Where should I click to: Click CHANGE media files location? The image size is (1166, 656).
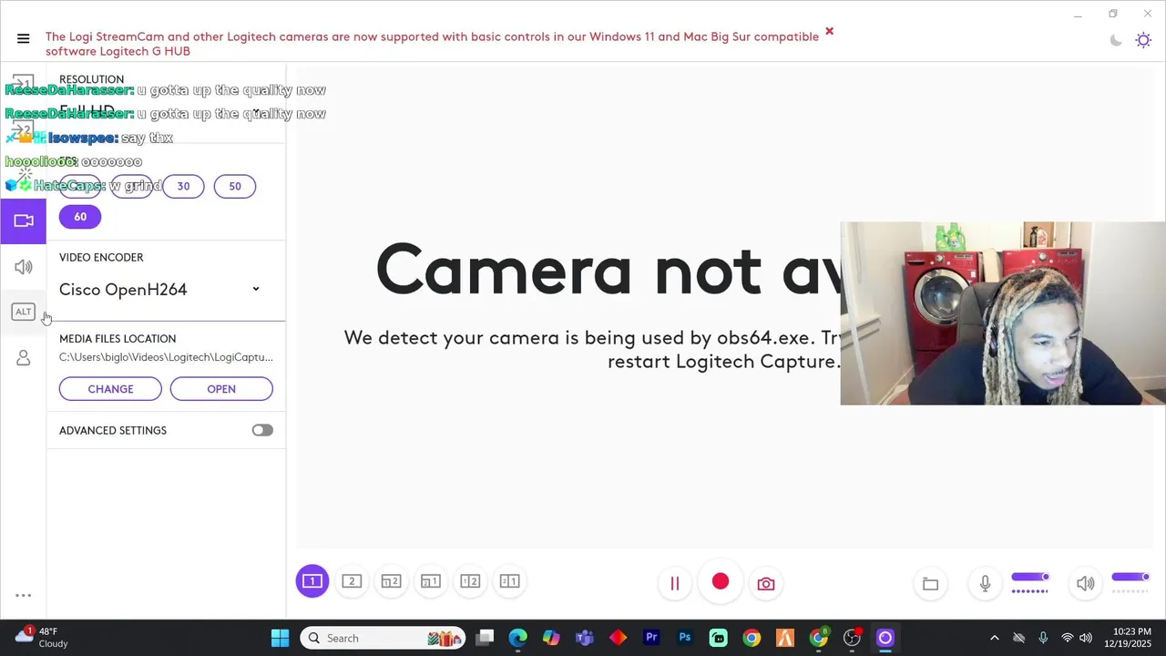point(110,389)
